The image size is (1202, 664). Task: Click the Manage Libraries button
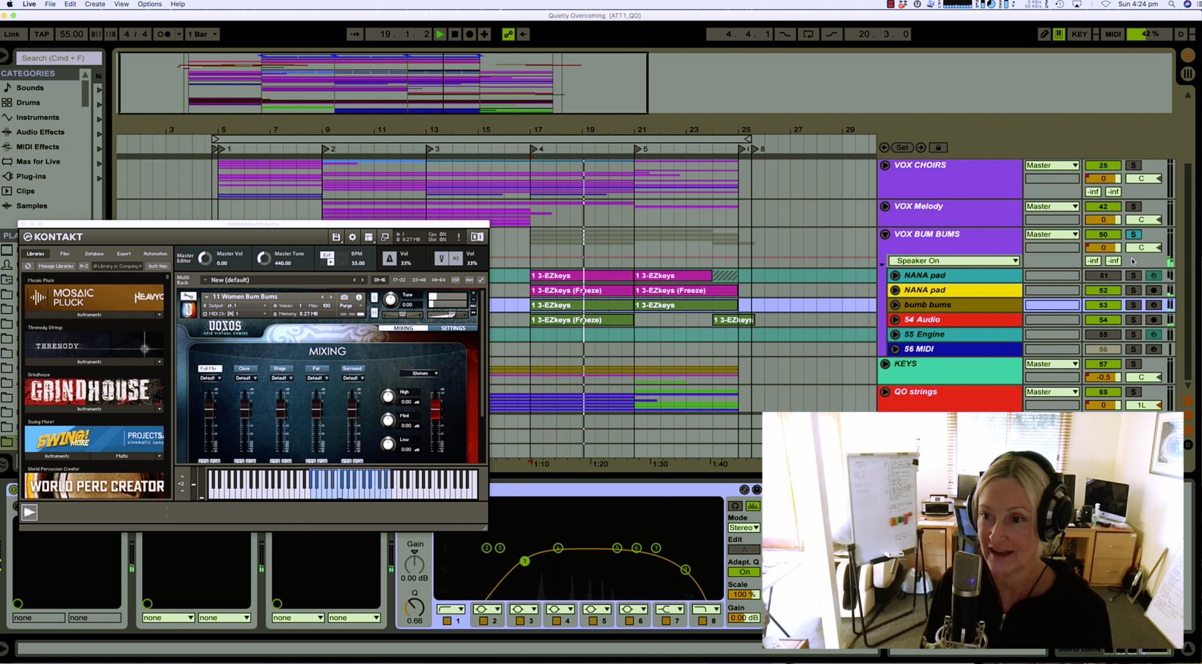pos(56,266)
